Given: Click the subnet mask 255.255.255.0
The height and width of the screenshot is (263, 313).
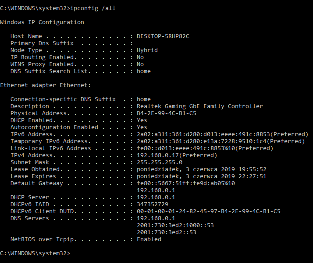Looking at the screenshot, I should [160, 162].
